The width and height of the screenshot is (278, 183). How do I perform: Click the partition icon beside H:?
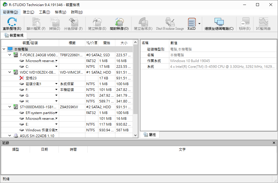tap(22, 101)
